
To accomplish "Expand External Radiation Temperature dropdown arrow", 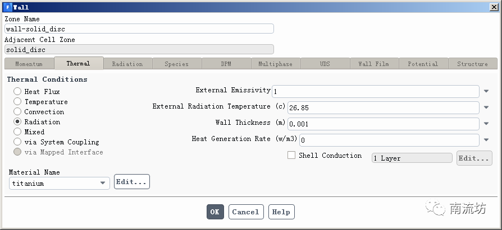I will click(486, 107).
